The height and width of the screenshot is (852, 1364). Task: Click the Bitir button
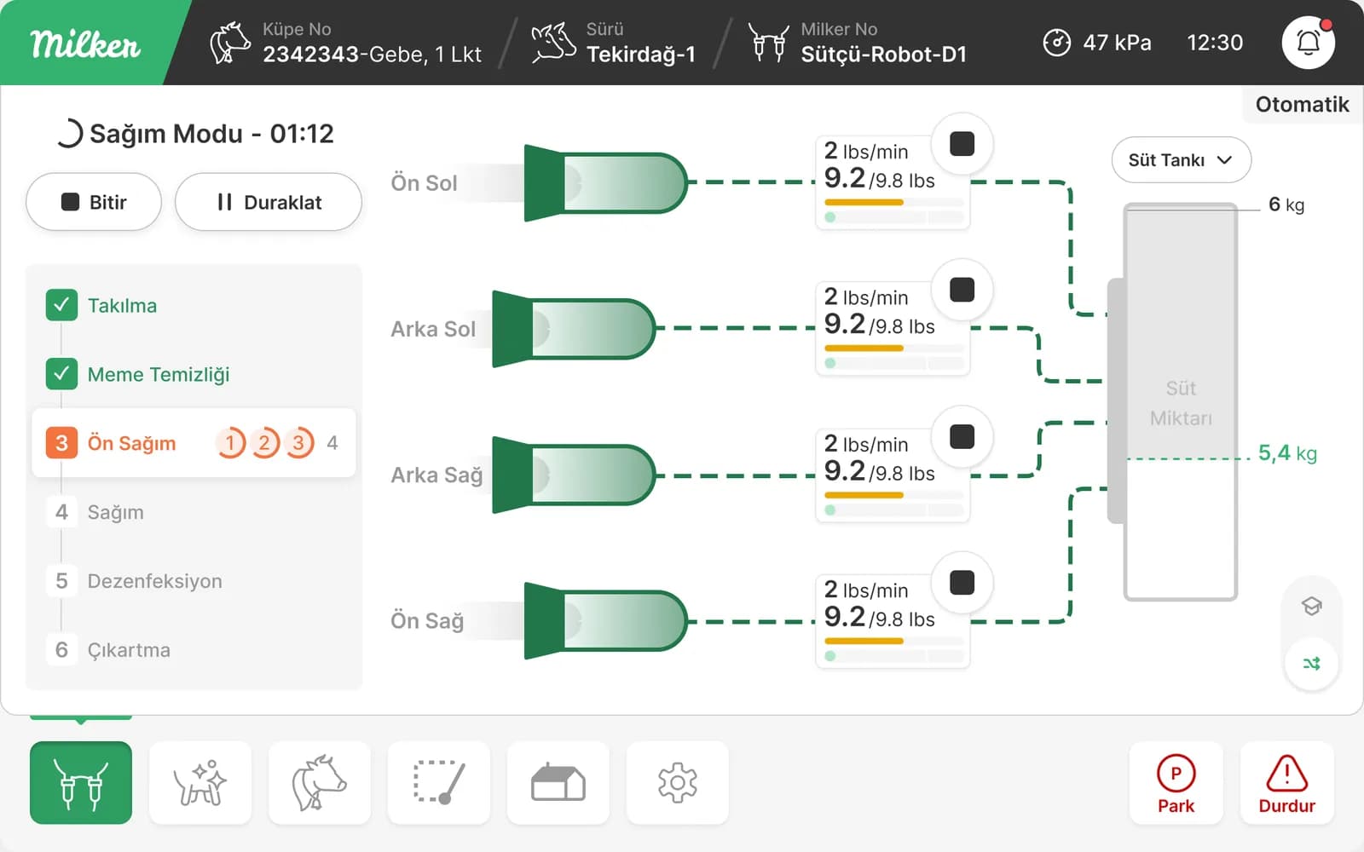94,202
